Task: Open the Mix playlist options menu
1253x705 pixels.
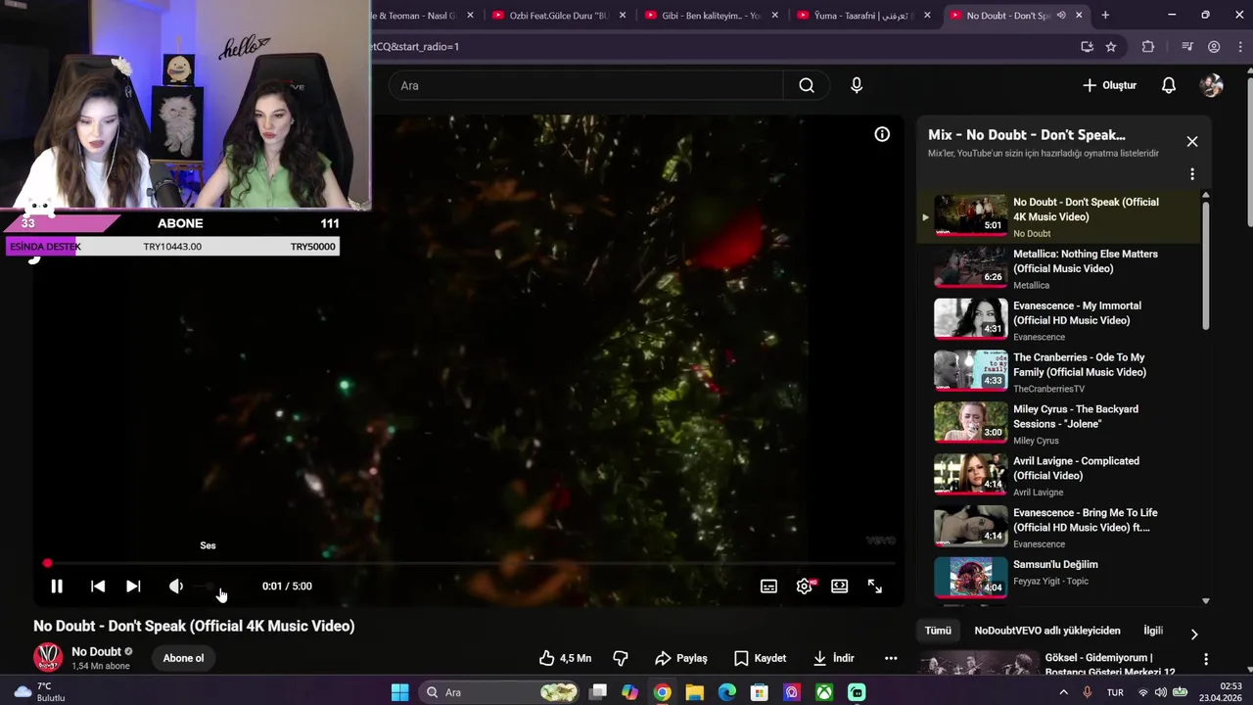Action: [x=1192, y=173]
